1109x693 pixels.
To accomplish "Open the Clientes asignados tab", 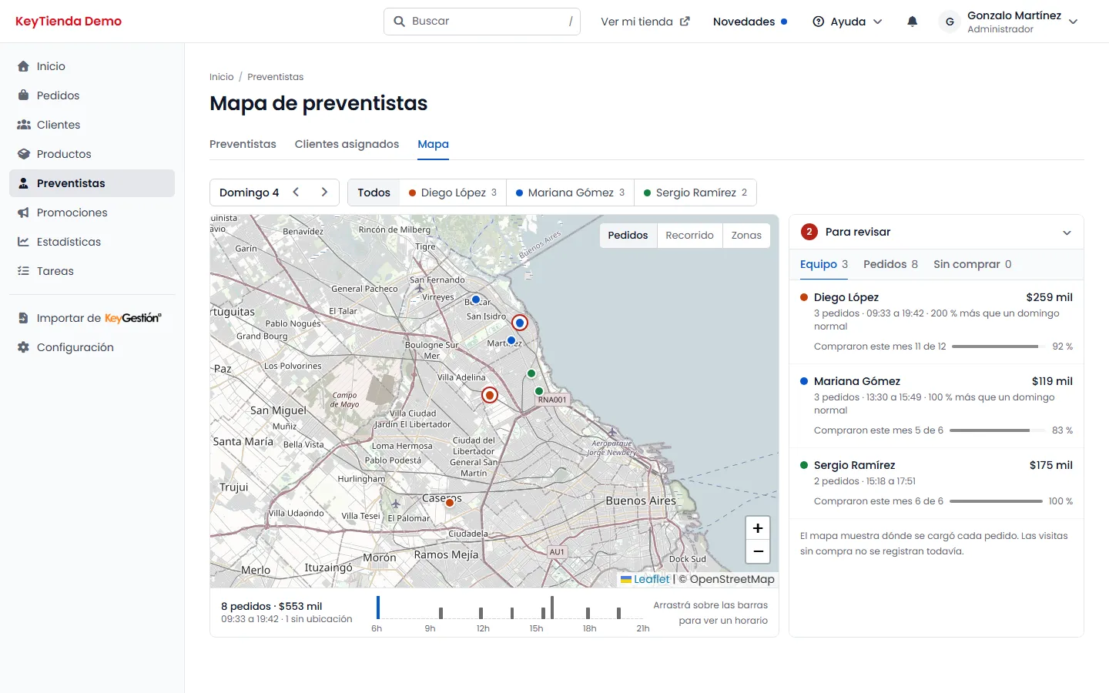I will (347, 144).
